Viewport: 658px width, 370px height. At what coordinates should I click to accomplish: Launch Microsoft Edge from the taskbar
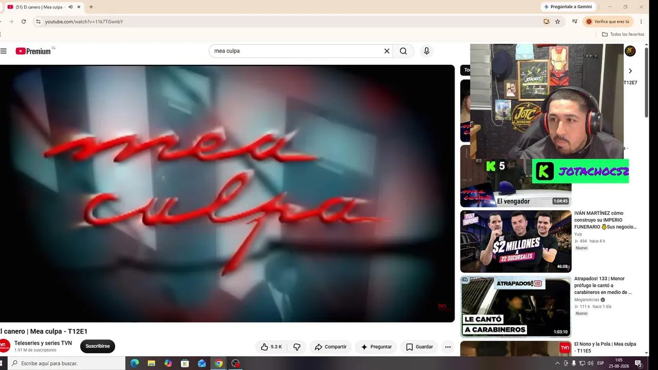point(135,363)
